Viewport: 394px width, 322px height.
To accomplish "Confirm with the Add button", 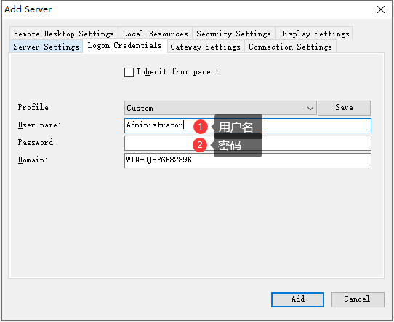I will pos(297,299).
